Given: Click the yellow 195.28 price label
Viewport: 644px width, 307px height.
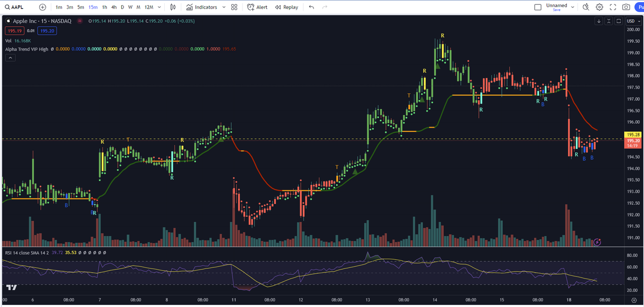Looking at the screenshot, I should tap(633, 134).
